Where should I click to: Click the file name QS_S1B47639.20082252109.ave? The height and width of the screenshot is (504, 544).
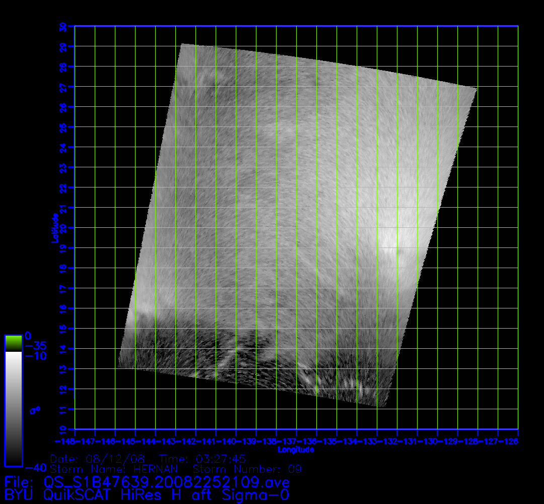point(166,481)
